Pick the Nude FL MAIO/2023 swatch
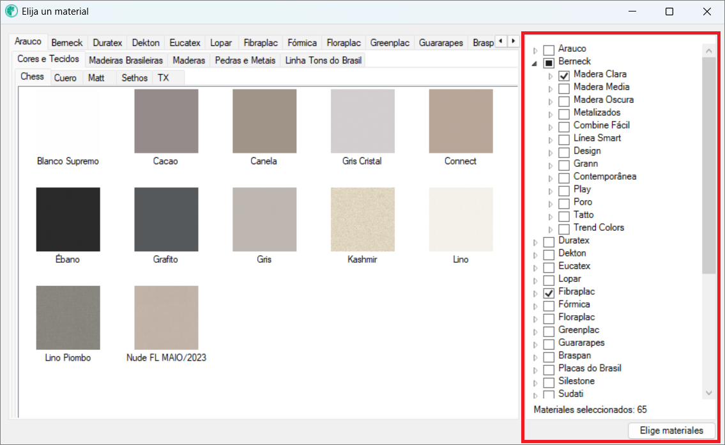Viewport: 725px width, 445px height. [x=166, y=318]
